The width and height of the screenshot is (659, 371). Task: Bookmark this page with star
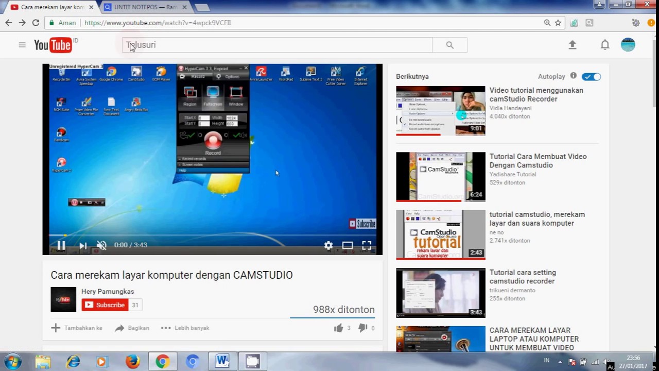click(558, 23)
